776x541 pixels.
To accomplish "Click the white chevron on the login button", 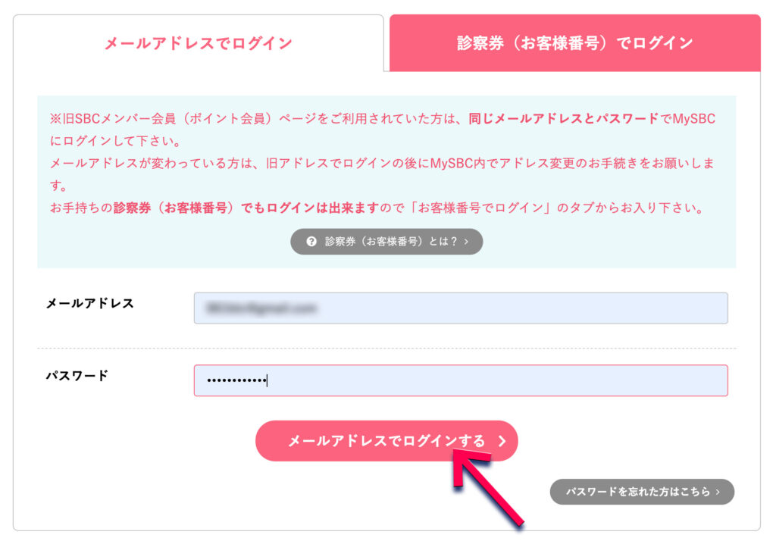I will click(502, 441).
